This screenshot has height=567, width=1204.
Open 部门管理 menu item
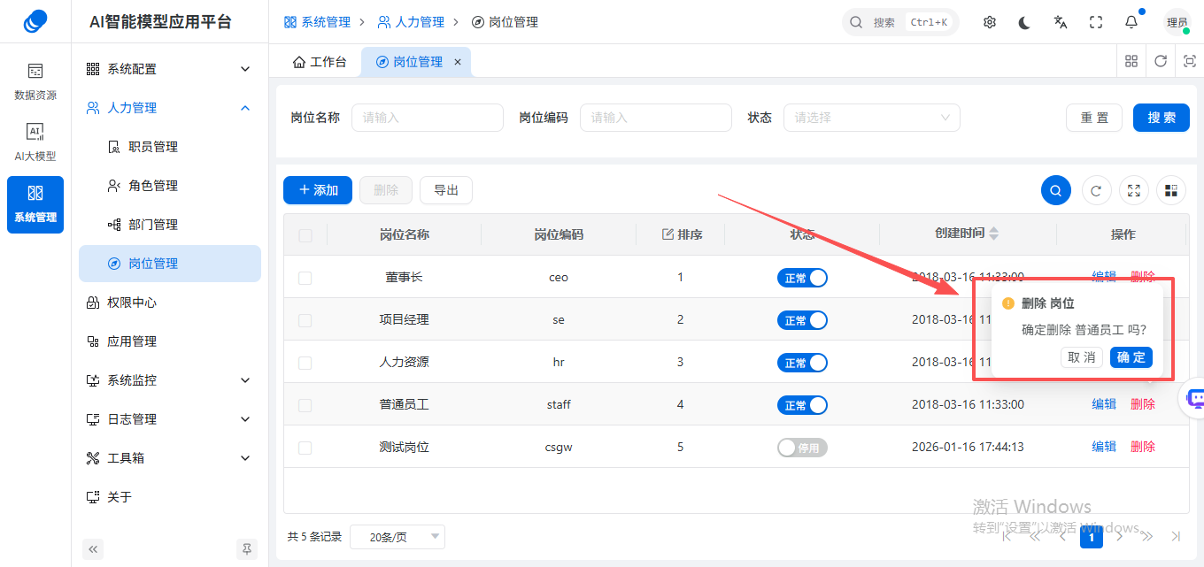click(x=170, y=225)
